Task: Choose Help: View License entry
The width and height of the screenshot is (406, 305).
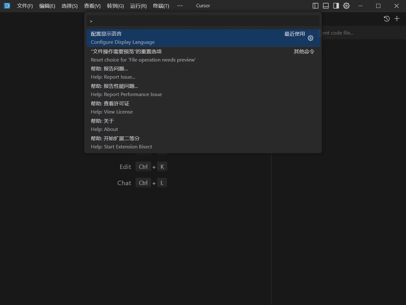Action: pos(203,108)
